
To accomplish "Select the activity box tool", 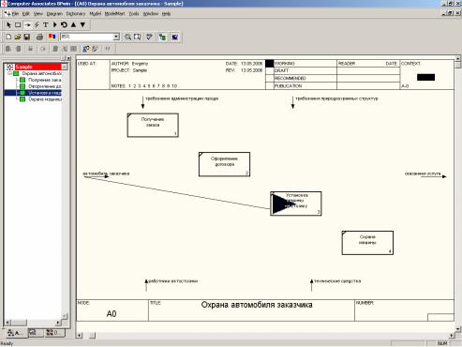I will [x=18, y=24].
